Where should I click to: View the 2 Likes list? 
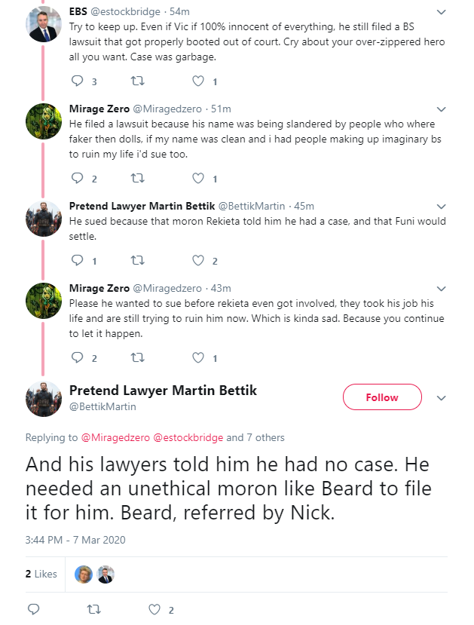[x=41, y=574]
